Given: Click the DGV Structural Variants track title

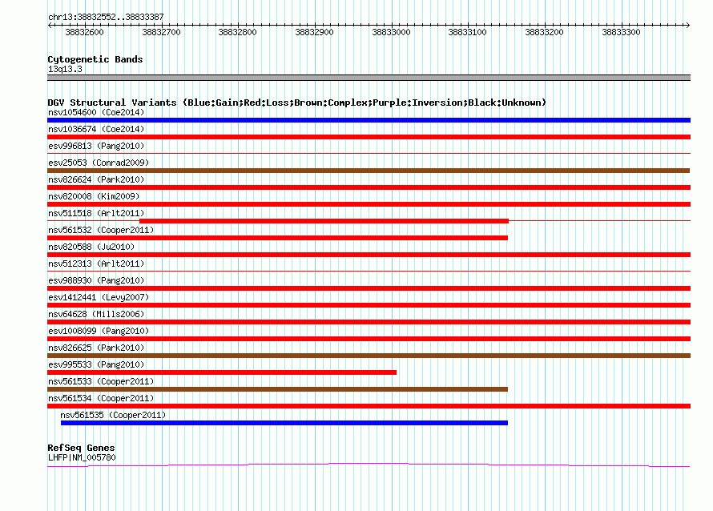Looking at the screenshot, I should click(x=296, y=103).
